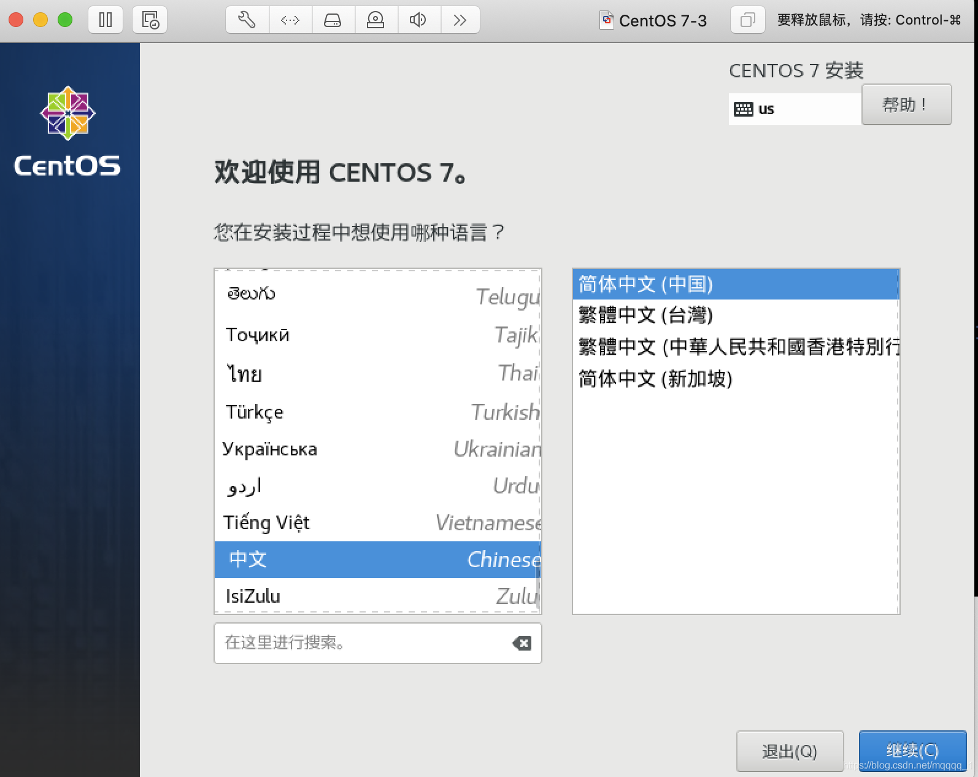The image size is (978, 777).
Task: Open VM settings wrench icon
Action: pyautogui.click(x=247, y=20)
